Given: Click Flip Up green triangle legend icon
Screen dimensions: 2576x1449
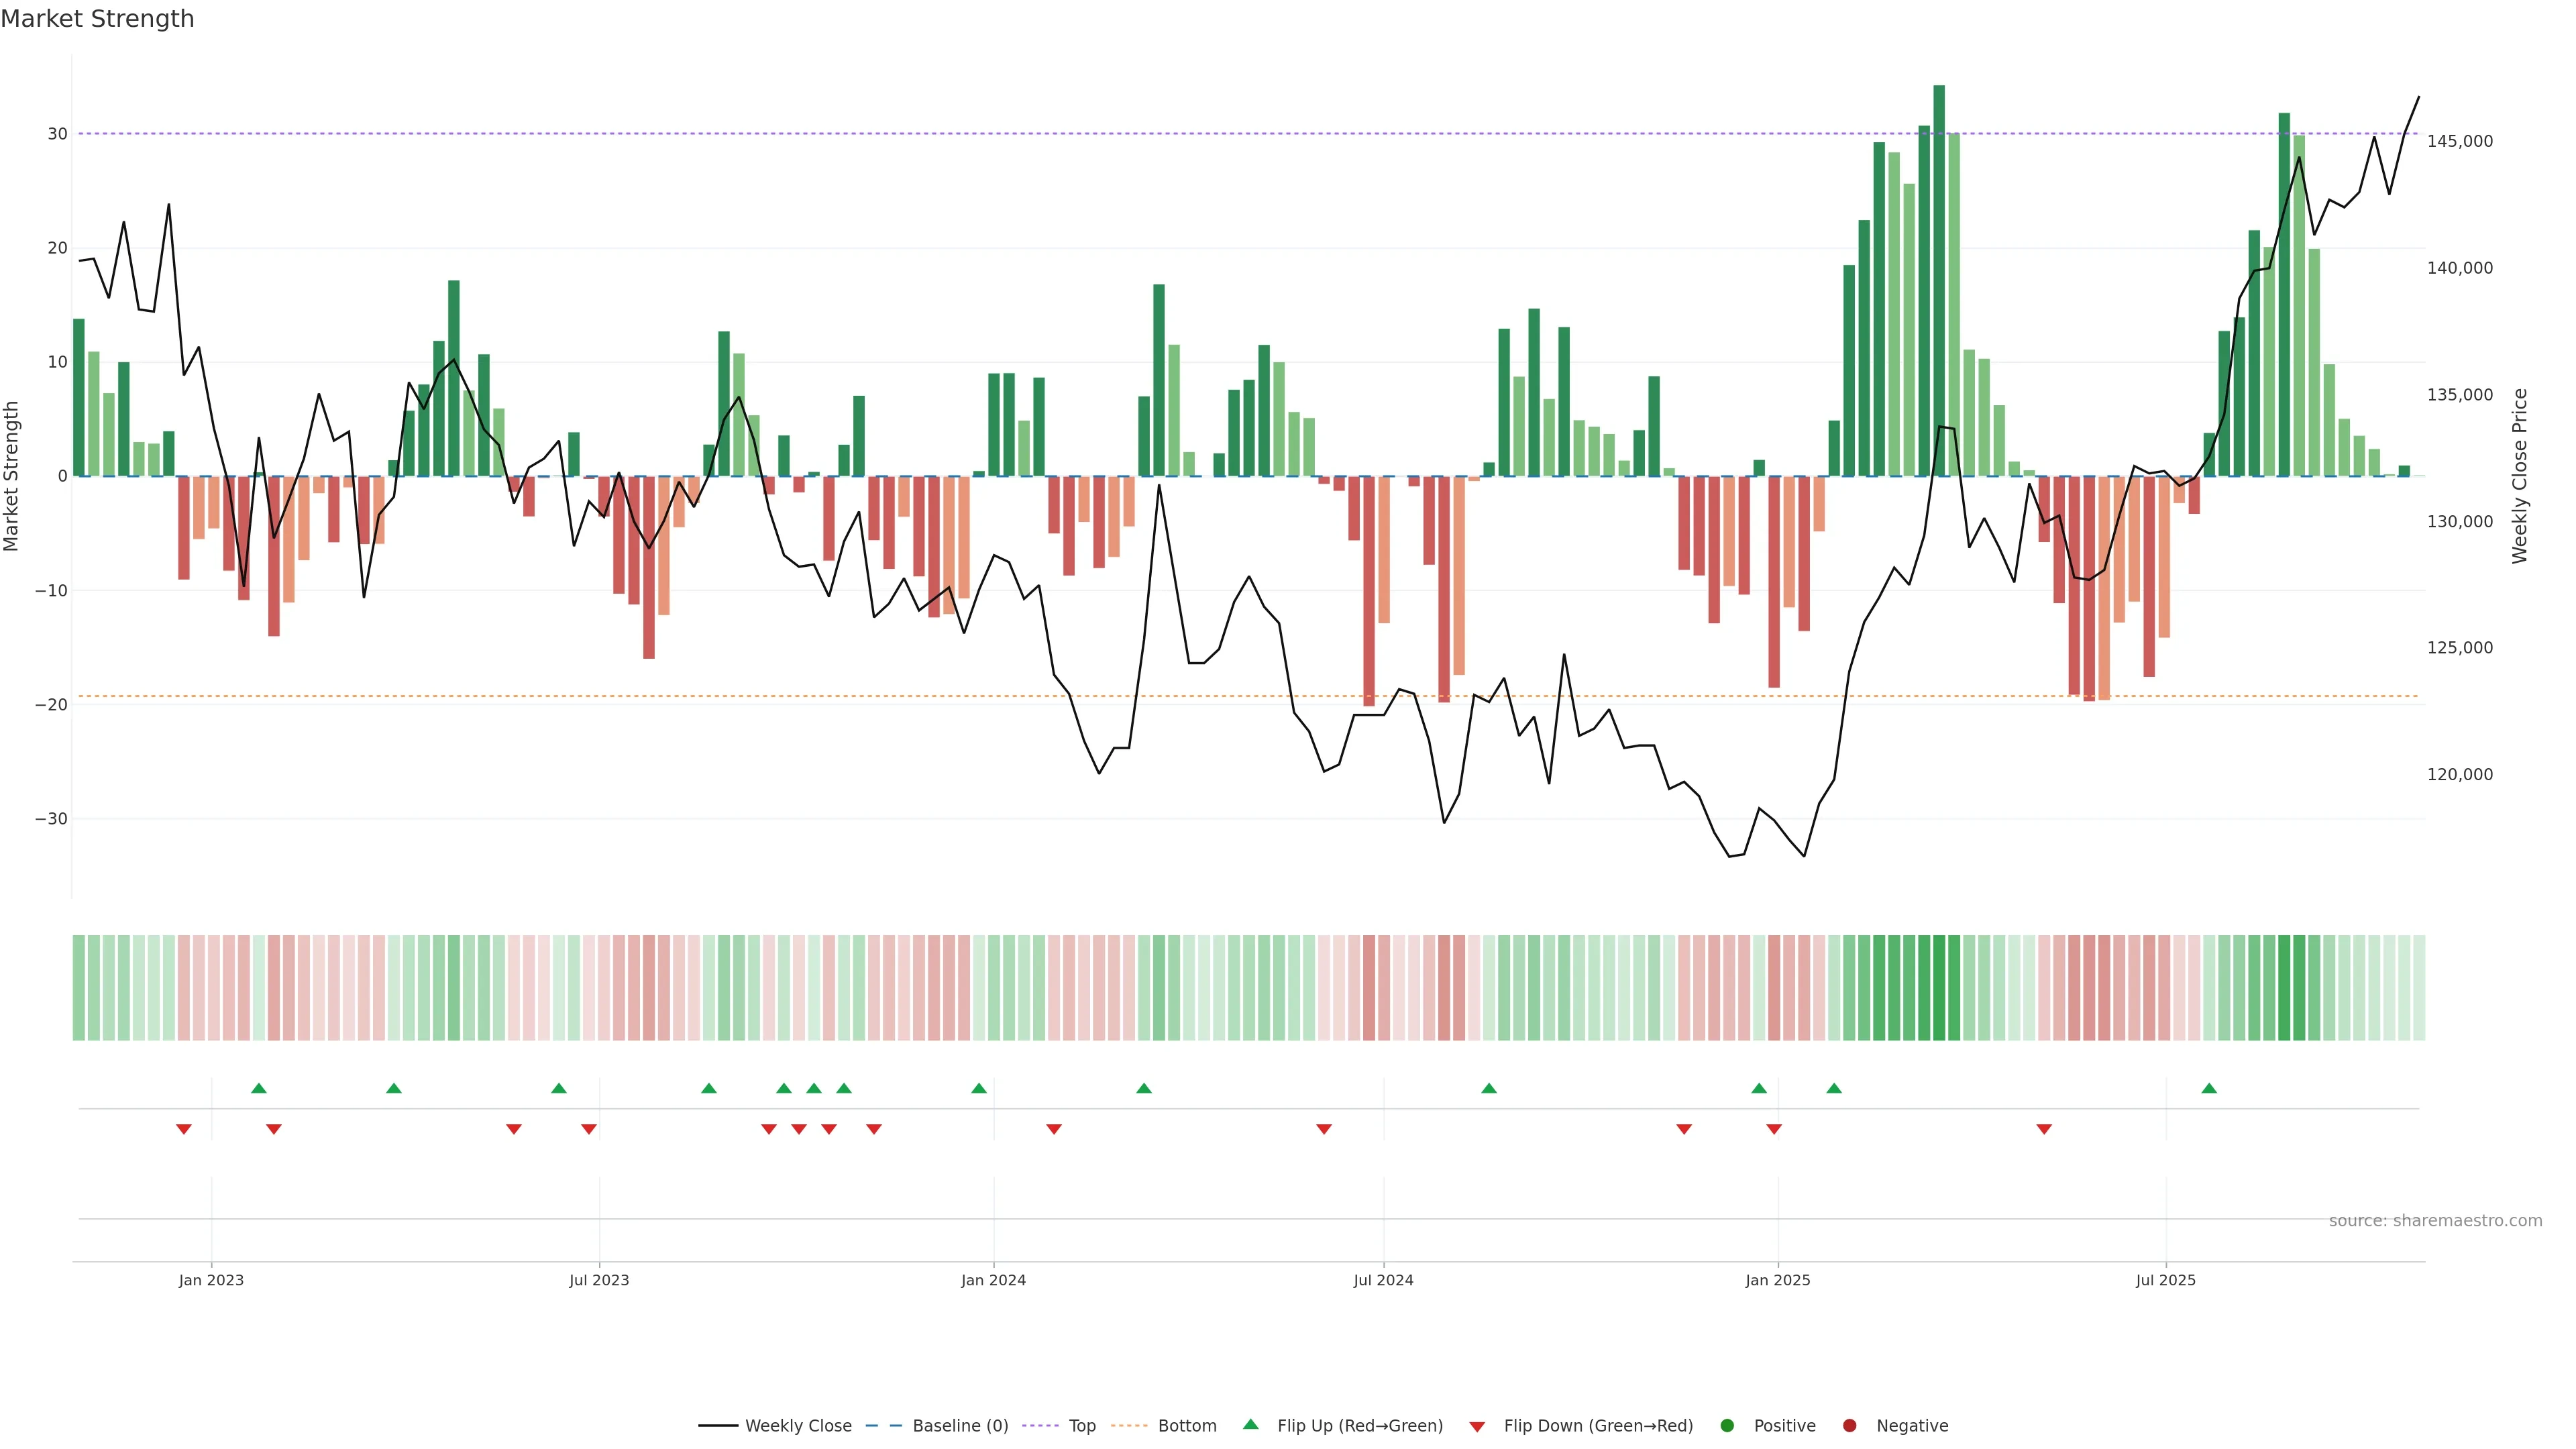Looking at the screenshot, I should pyautogui.click(x=1250, y=1424).
